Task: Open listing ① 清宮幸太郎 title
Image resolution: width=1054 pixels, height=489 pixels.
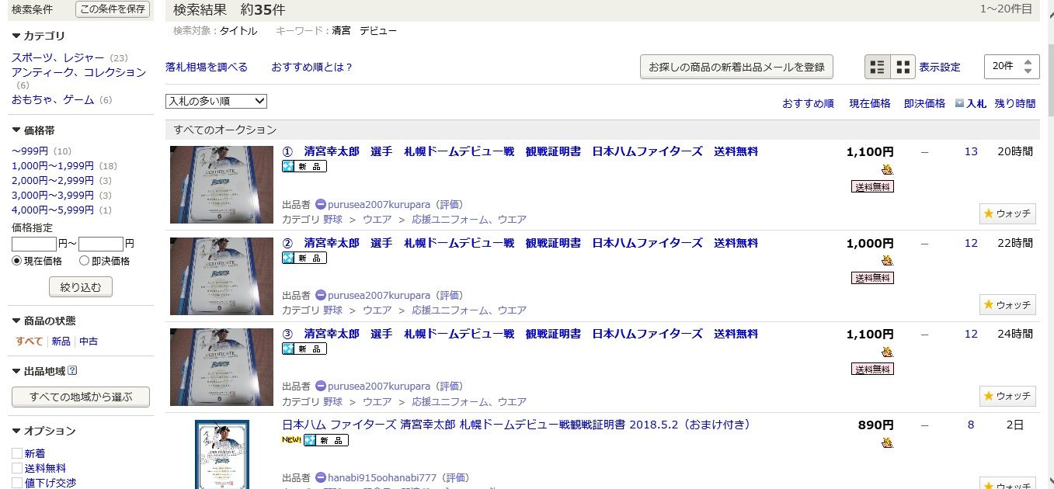Action: pyautogui.click(x=520, y=151)
